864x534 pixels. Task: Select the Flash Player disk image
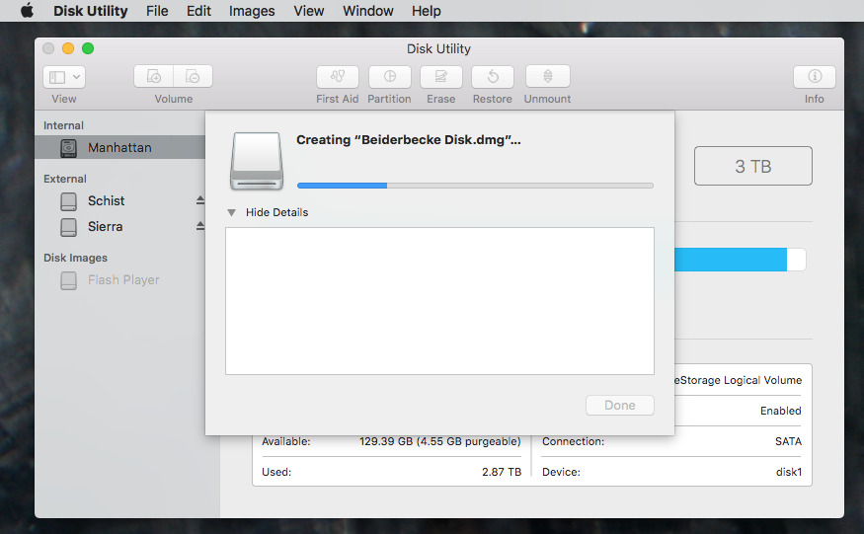[123, 280]
